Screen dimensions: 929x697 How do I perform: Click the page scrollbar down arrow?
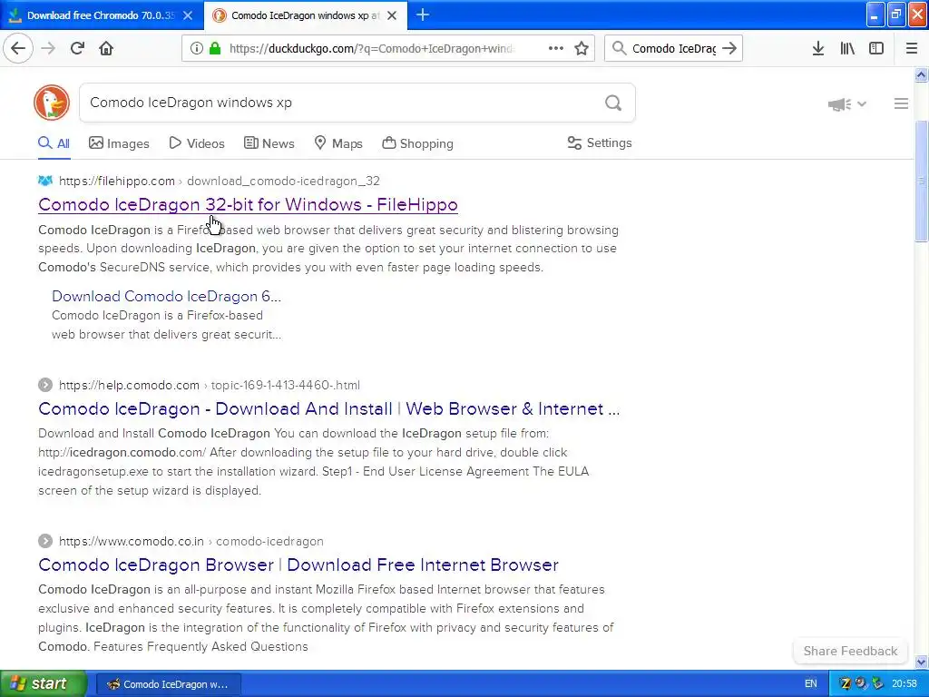[x=921, y=662]
